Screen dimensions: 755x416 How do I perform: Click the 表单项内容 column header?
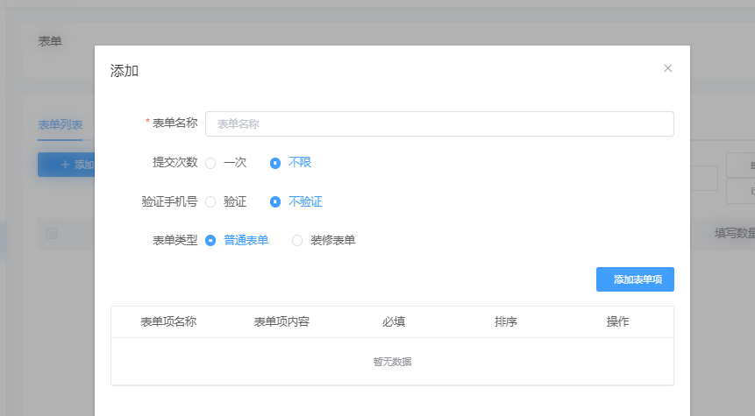point(281,321)
